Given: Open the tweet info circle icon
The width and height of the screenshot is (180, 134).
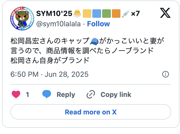Looking at the screenshot, I should (x=165, y=74).
